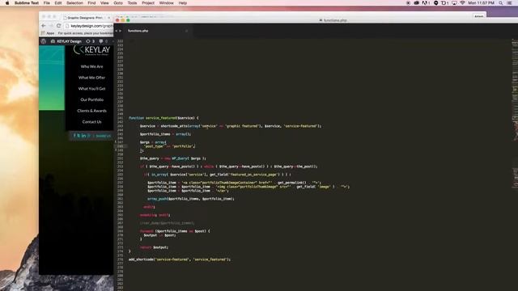518x291 pixels.
Task: Open the Contact Us page
Action: [x=91, y=122]
